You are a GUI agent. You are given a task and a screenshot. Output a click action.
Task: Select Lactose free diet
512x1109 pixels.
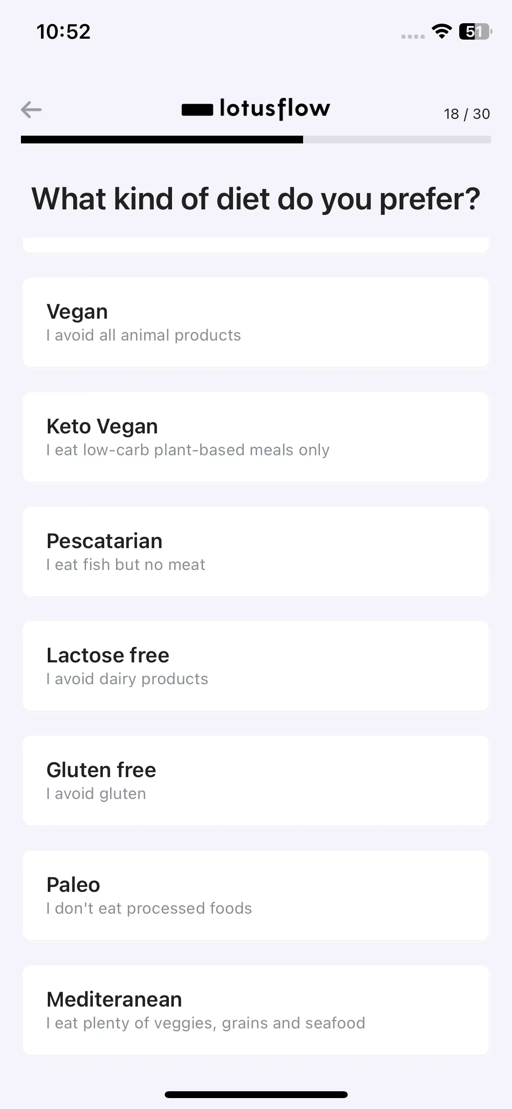pos(256,666)
